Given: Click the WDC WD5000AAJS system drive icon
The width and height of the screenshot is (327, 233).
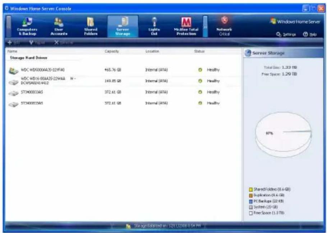Looking at the screenshot, I should [14, 71].
